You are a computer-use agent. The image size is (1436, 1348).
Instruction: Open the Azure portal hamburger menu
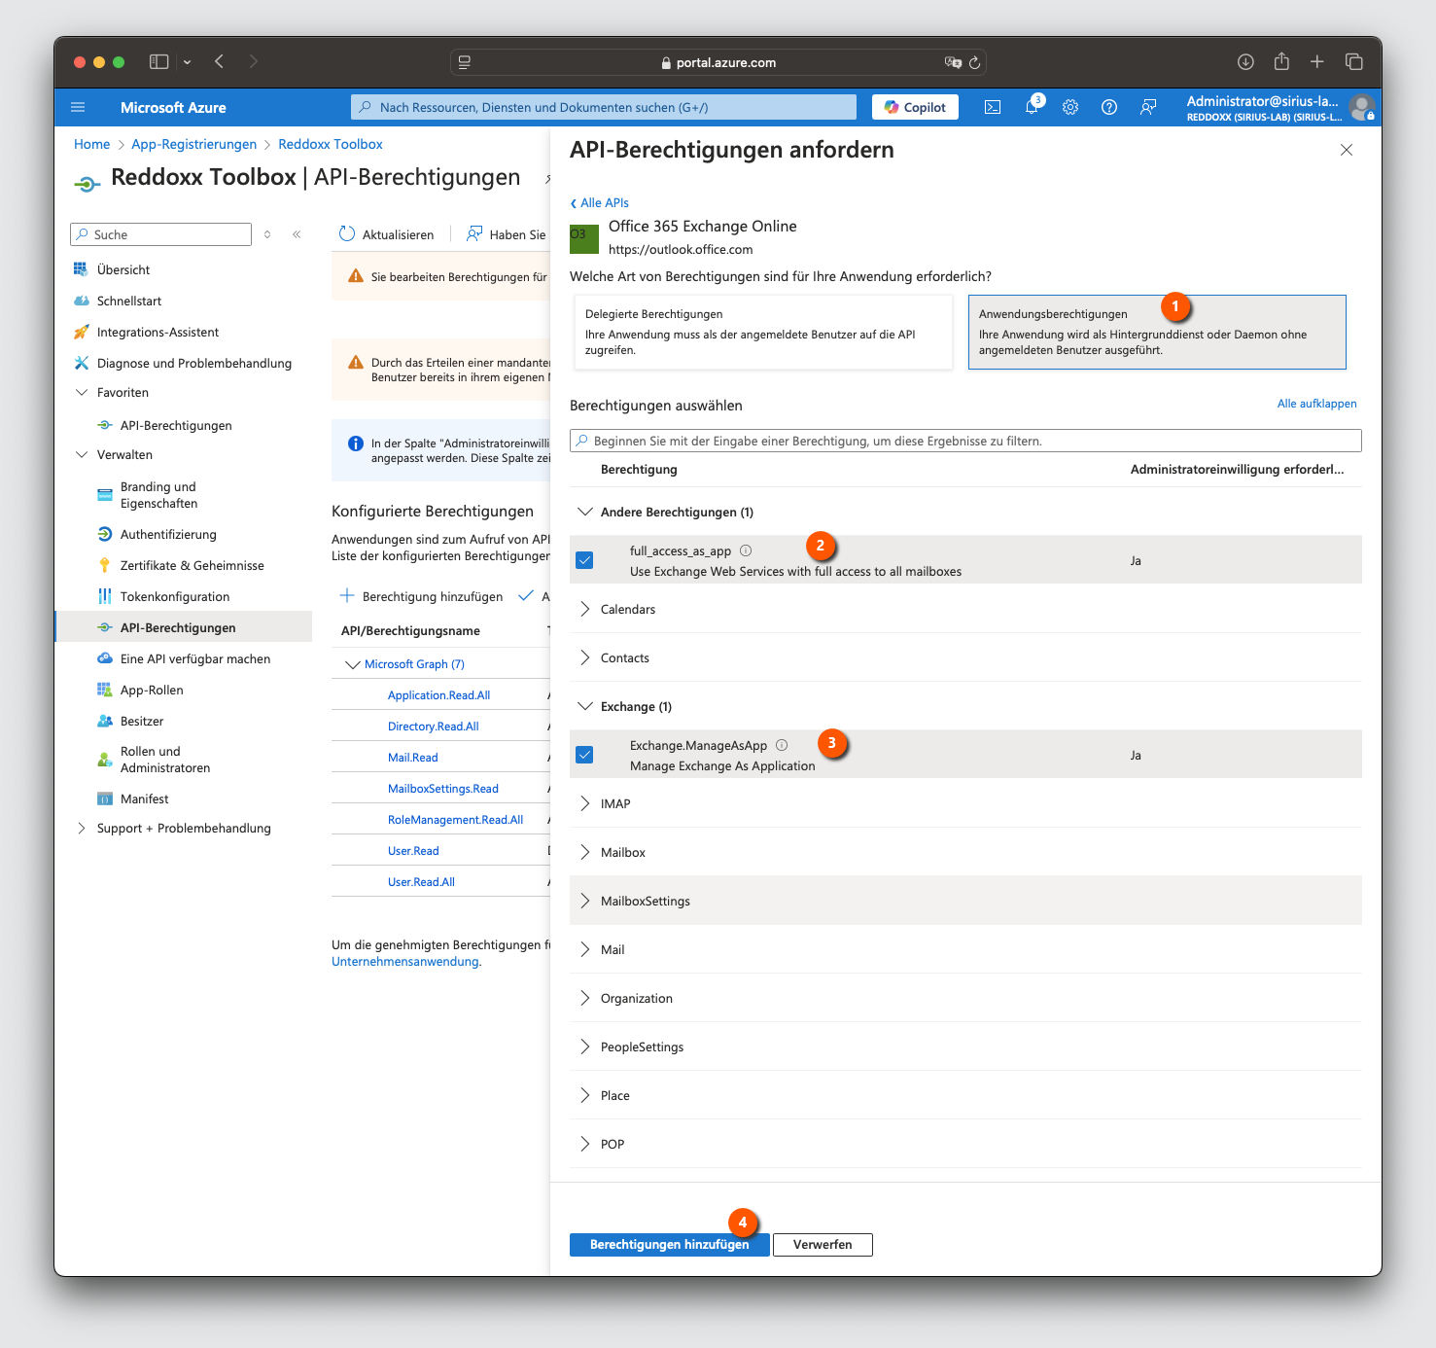78,107
